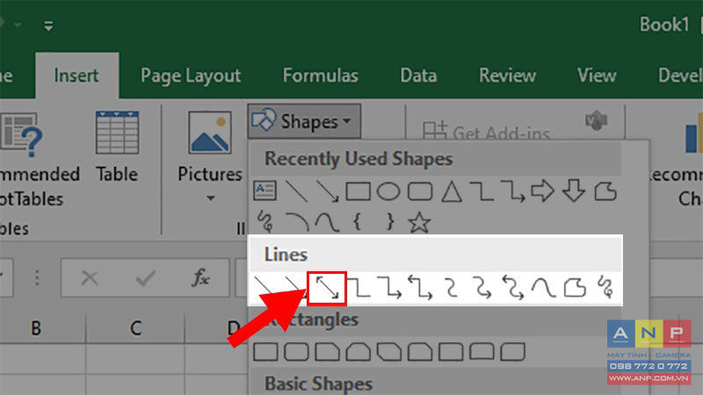Screen dimensions: 703x395
Task: Open the Shapes dropdown
Action: tap(304, 121)
